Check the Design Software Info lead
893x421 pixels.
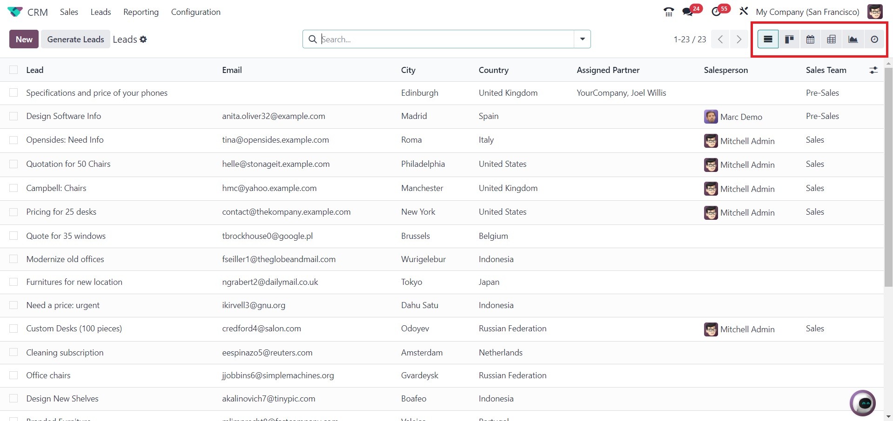pos(13,116)
